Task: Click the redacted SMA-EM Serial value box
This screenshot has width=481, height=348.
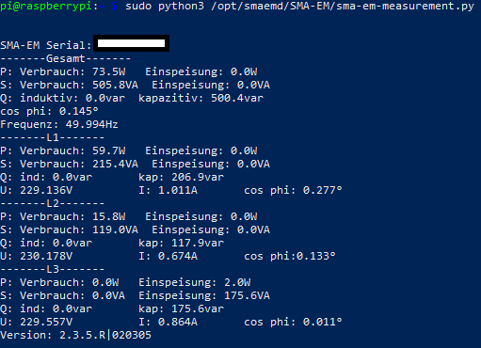Action: tap(131, 43)
